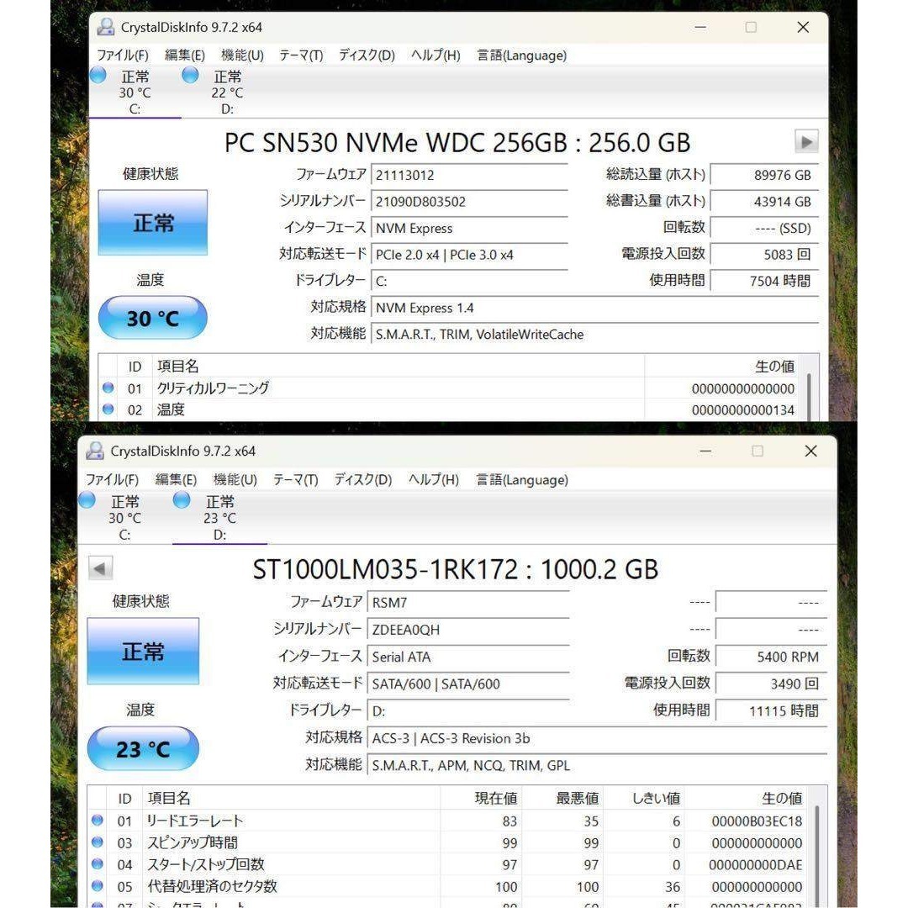Click the blue health indicator above drive D:

(189, 75)
